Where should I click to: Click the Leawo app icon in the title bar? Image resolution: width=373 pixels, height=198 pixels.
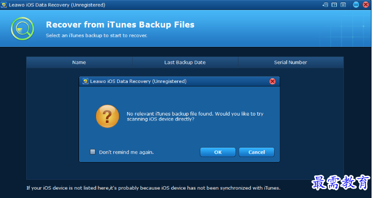click(x=4, y=5)
